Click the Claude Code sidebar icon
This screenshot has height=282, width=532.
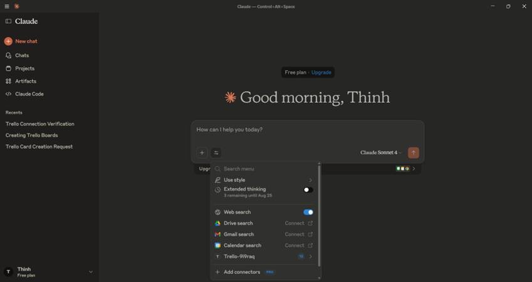(x=8, y=94)
